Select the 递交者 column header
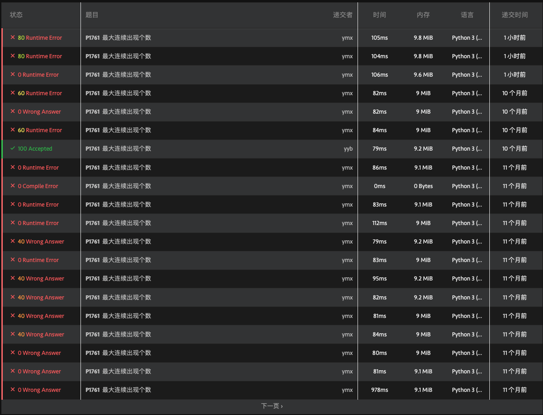543x415 pixels. tap(342, 15)
